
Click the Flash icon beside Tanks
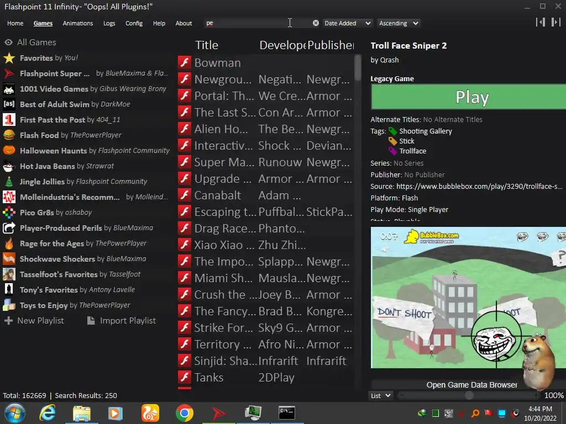[x=185, y=377]
